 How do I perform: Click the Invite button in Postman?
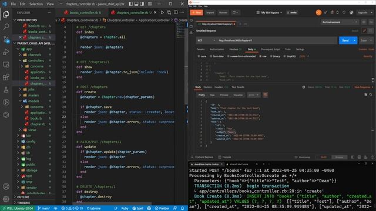point(292,12)
